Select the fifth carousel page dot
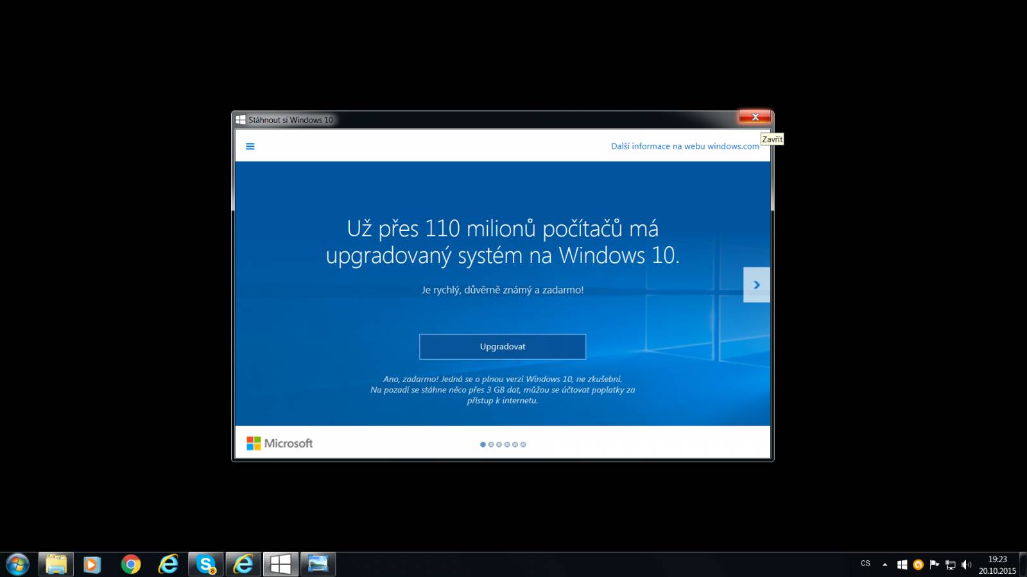Screen dimensions: 1027x577 point(515,444)
